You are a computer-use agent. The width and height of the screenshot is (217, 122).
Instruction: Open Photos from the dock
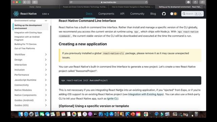(74, 114)
